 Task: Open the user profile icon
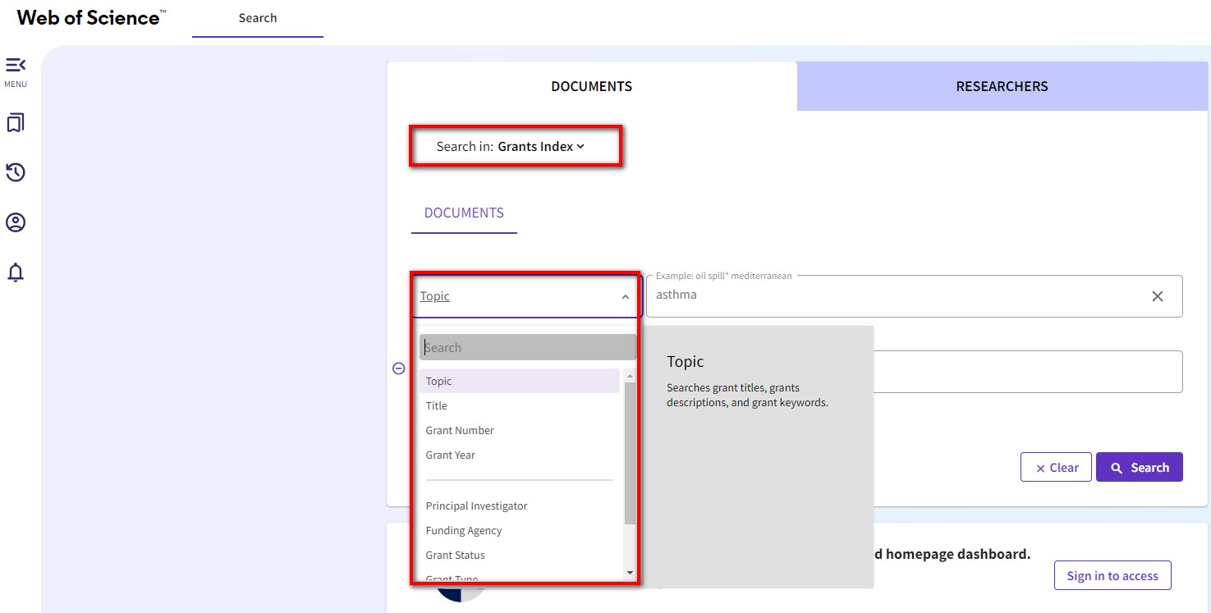pyautogui.click(x=16, y=222)
